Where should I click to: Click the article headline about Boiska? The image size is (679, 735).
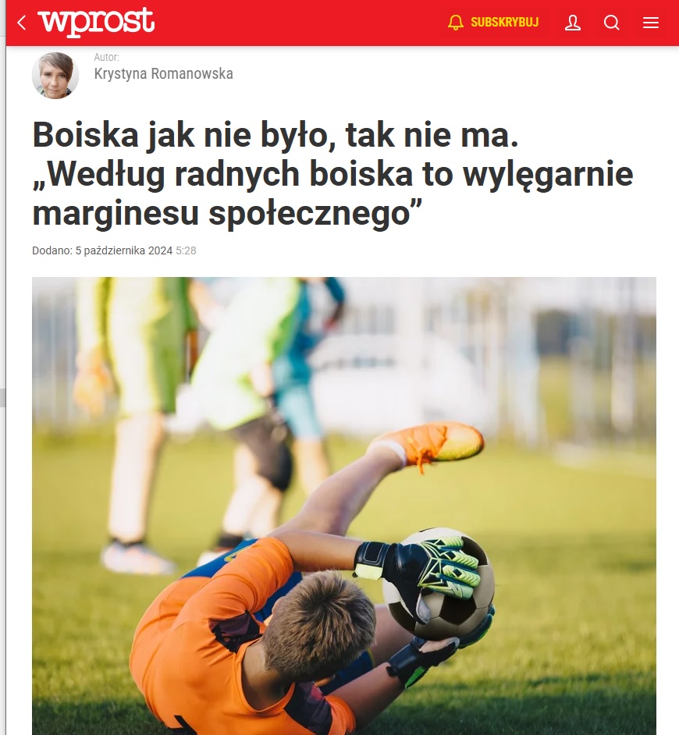pos(332,174)
